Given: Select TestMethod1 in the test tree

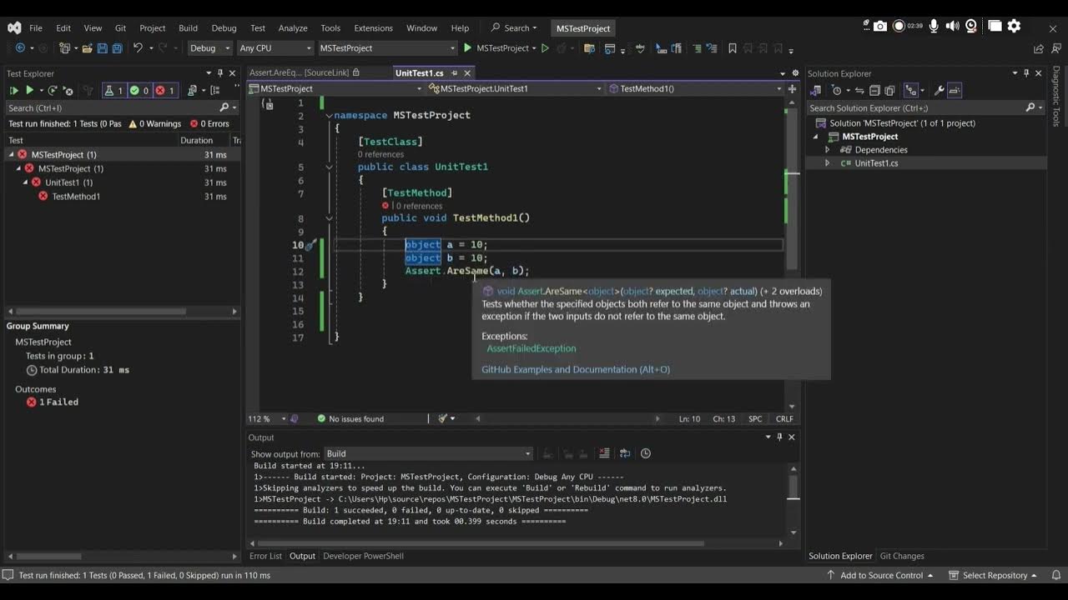Looking at the screenshot, I should click(x=76, y=197).
